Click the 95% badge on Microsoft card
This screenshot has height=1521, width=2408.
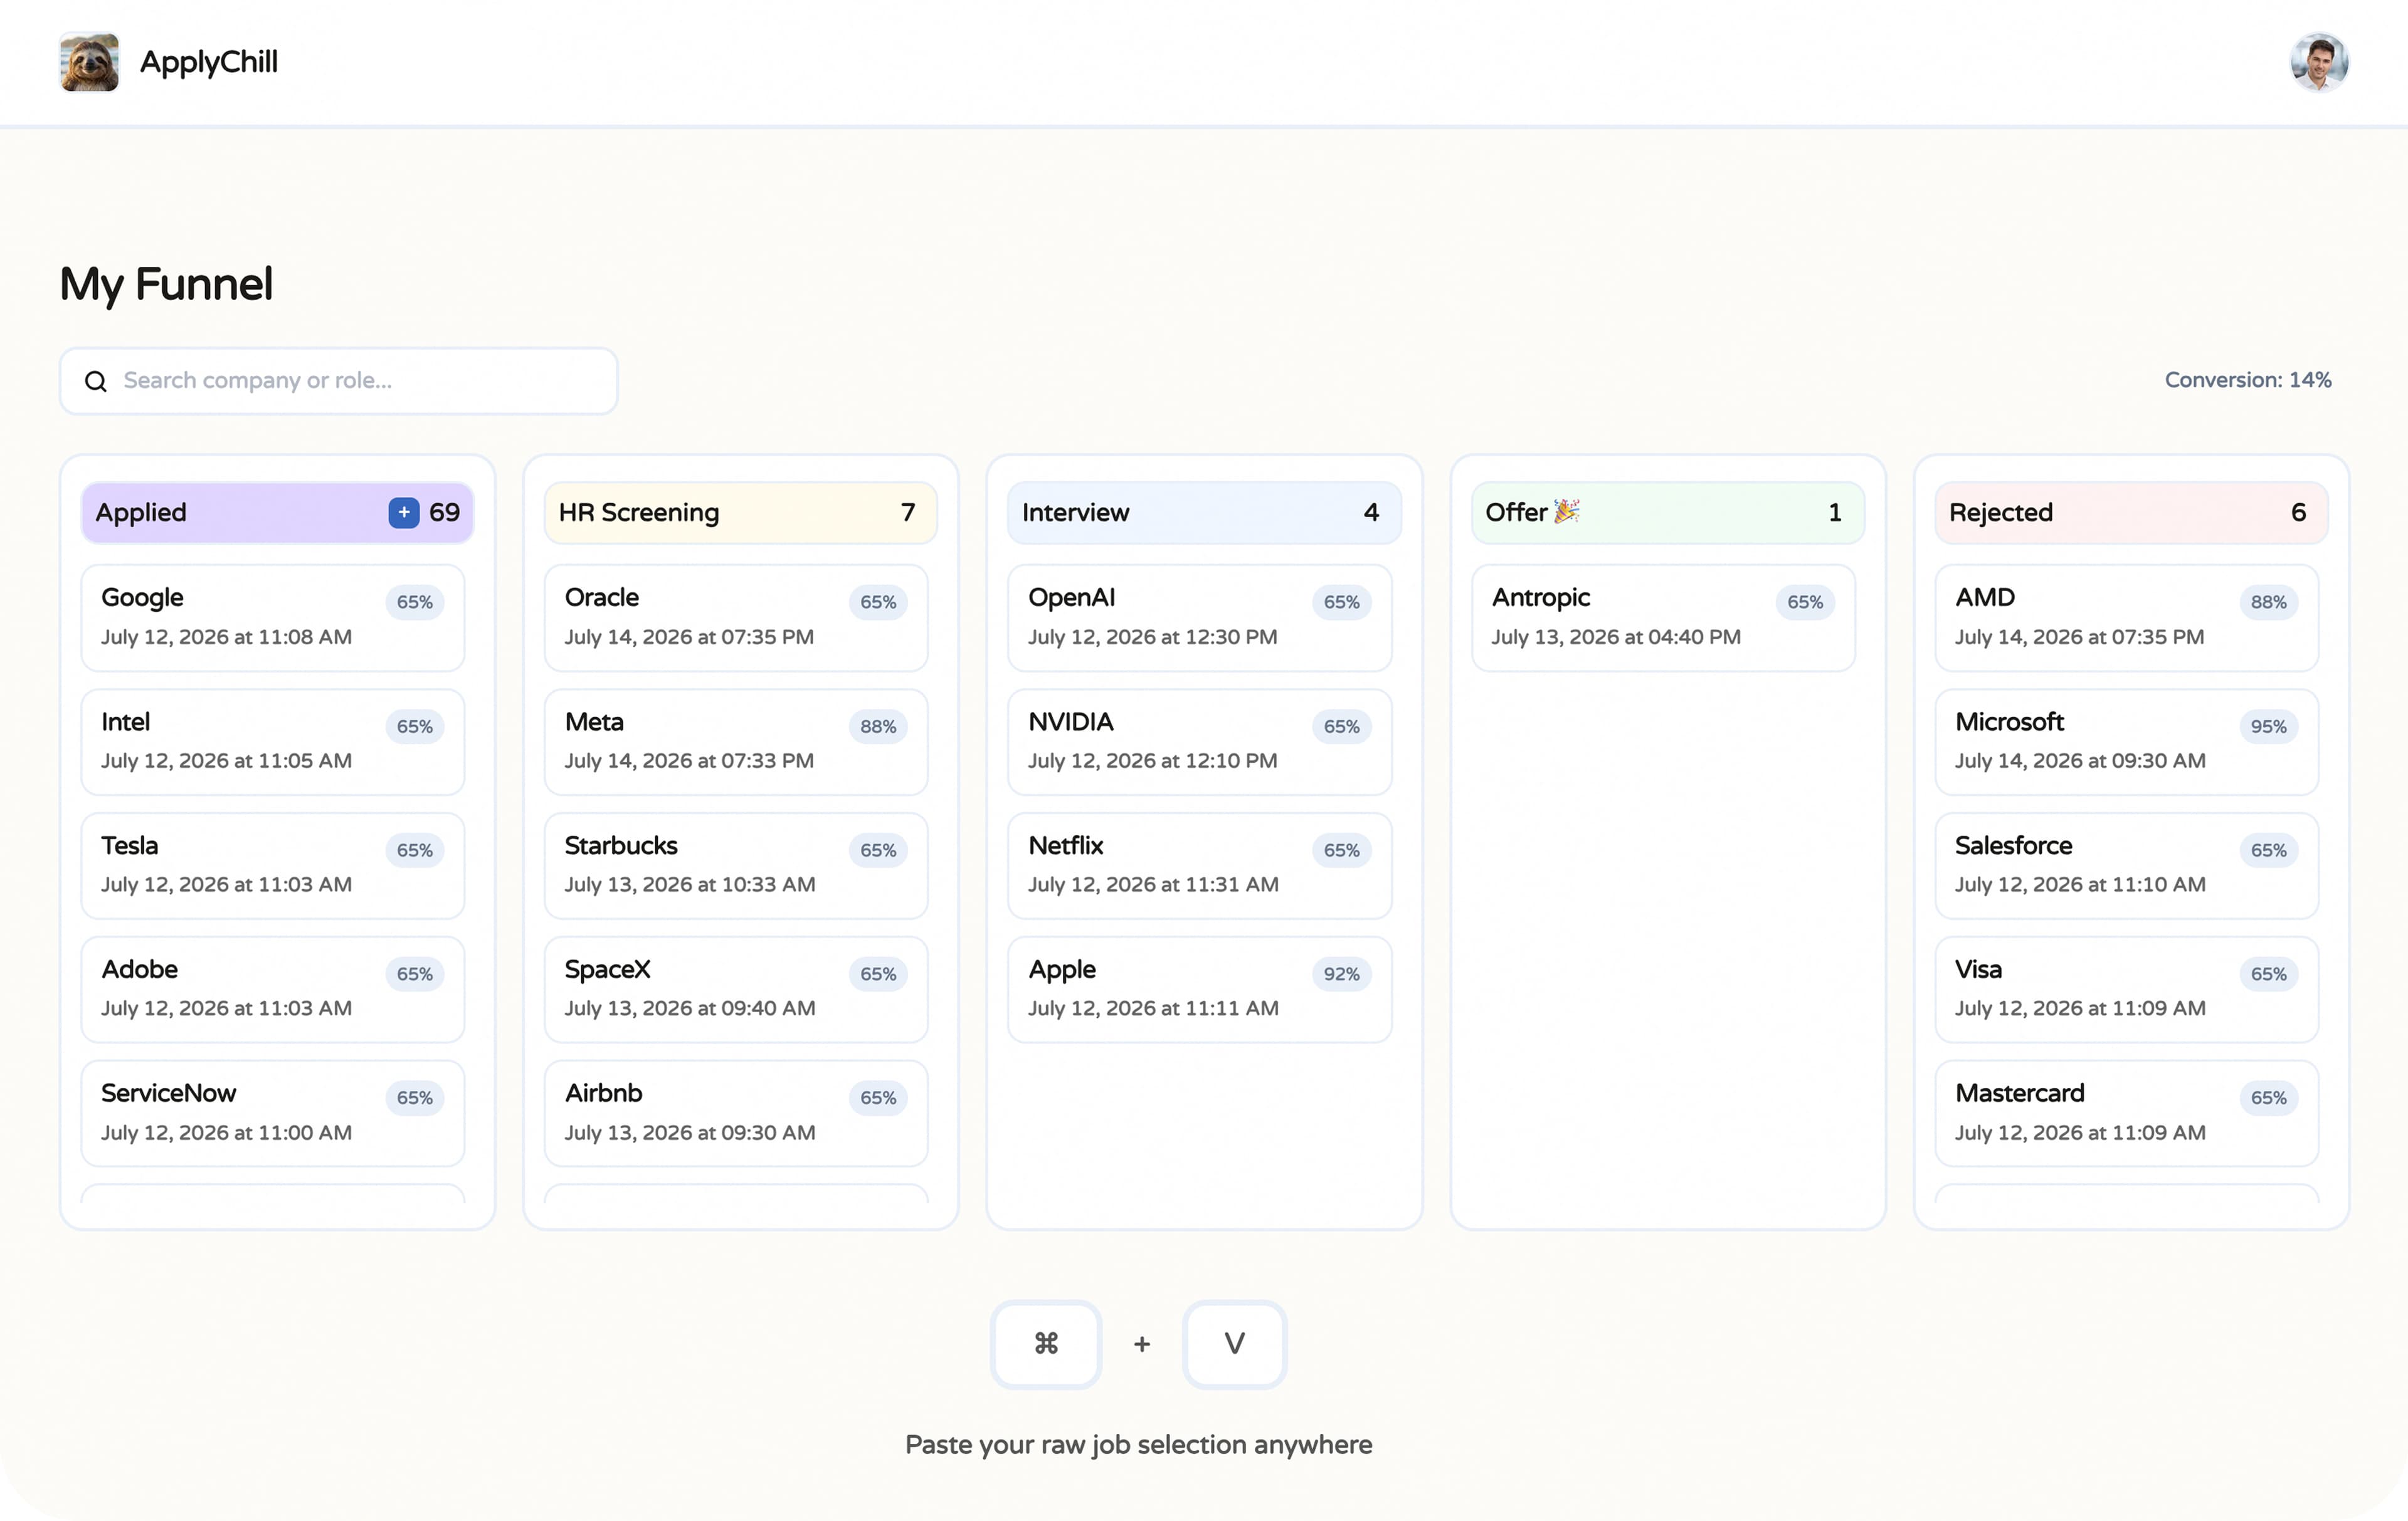pos(2268,726)
